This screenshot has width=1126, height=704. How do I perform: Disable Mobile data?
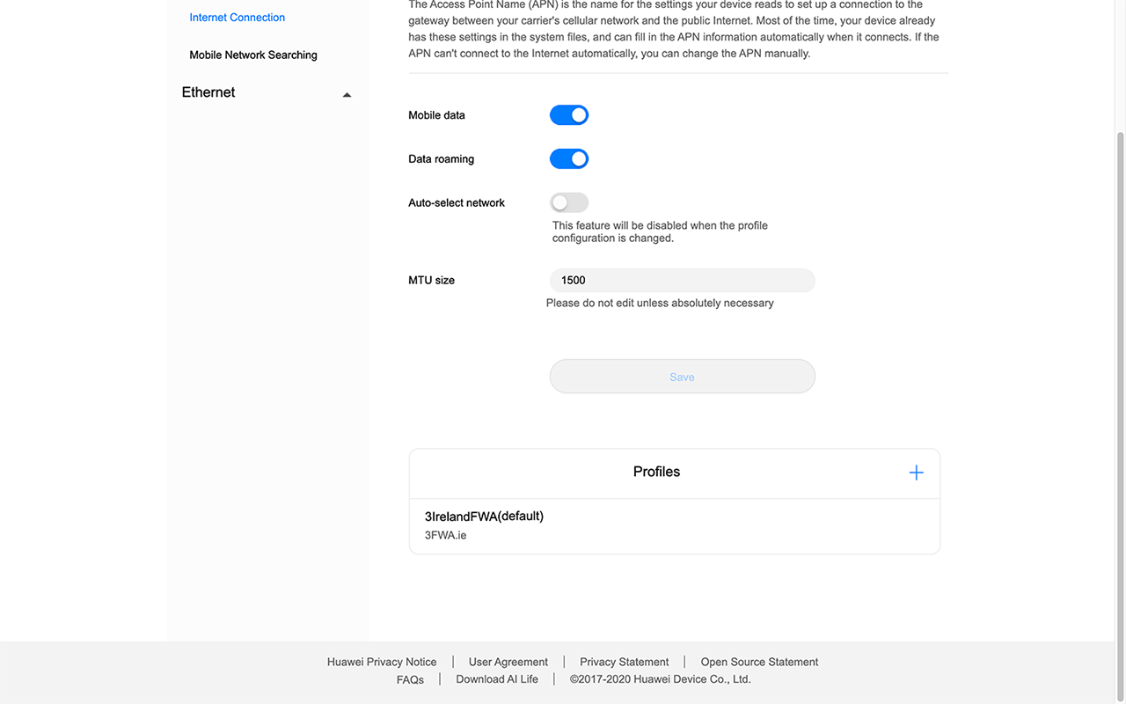(x=568, y=114)
